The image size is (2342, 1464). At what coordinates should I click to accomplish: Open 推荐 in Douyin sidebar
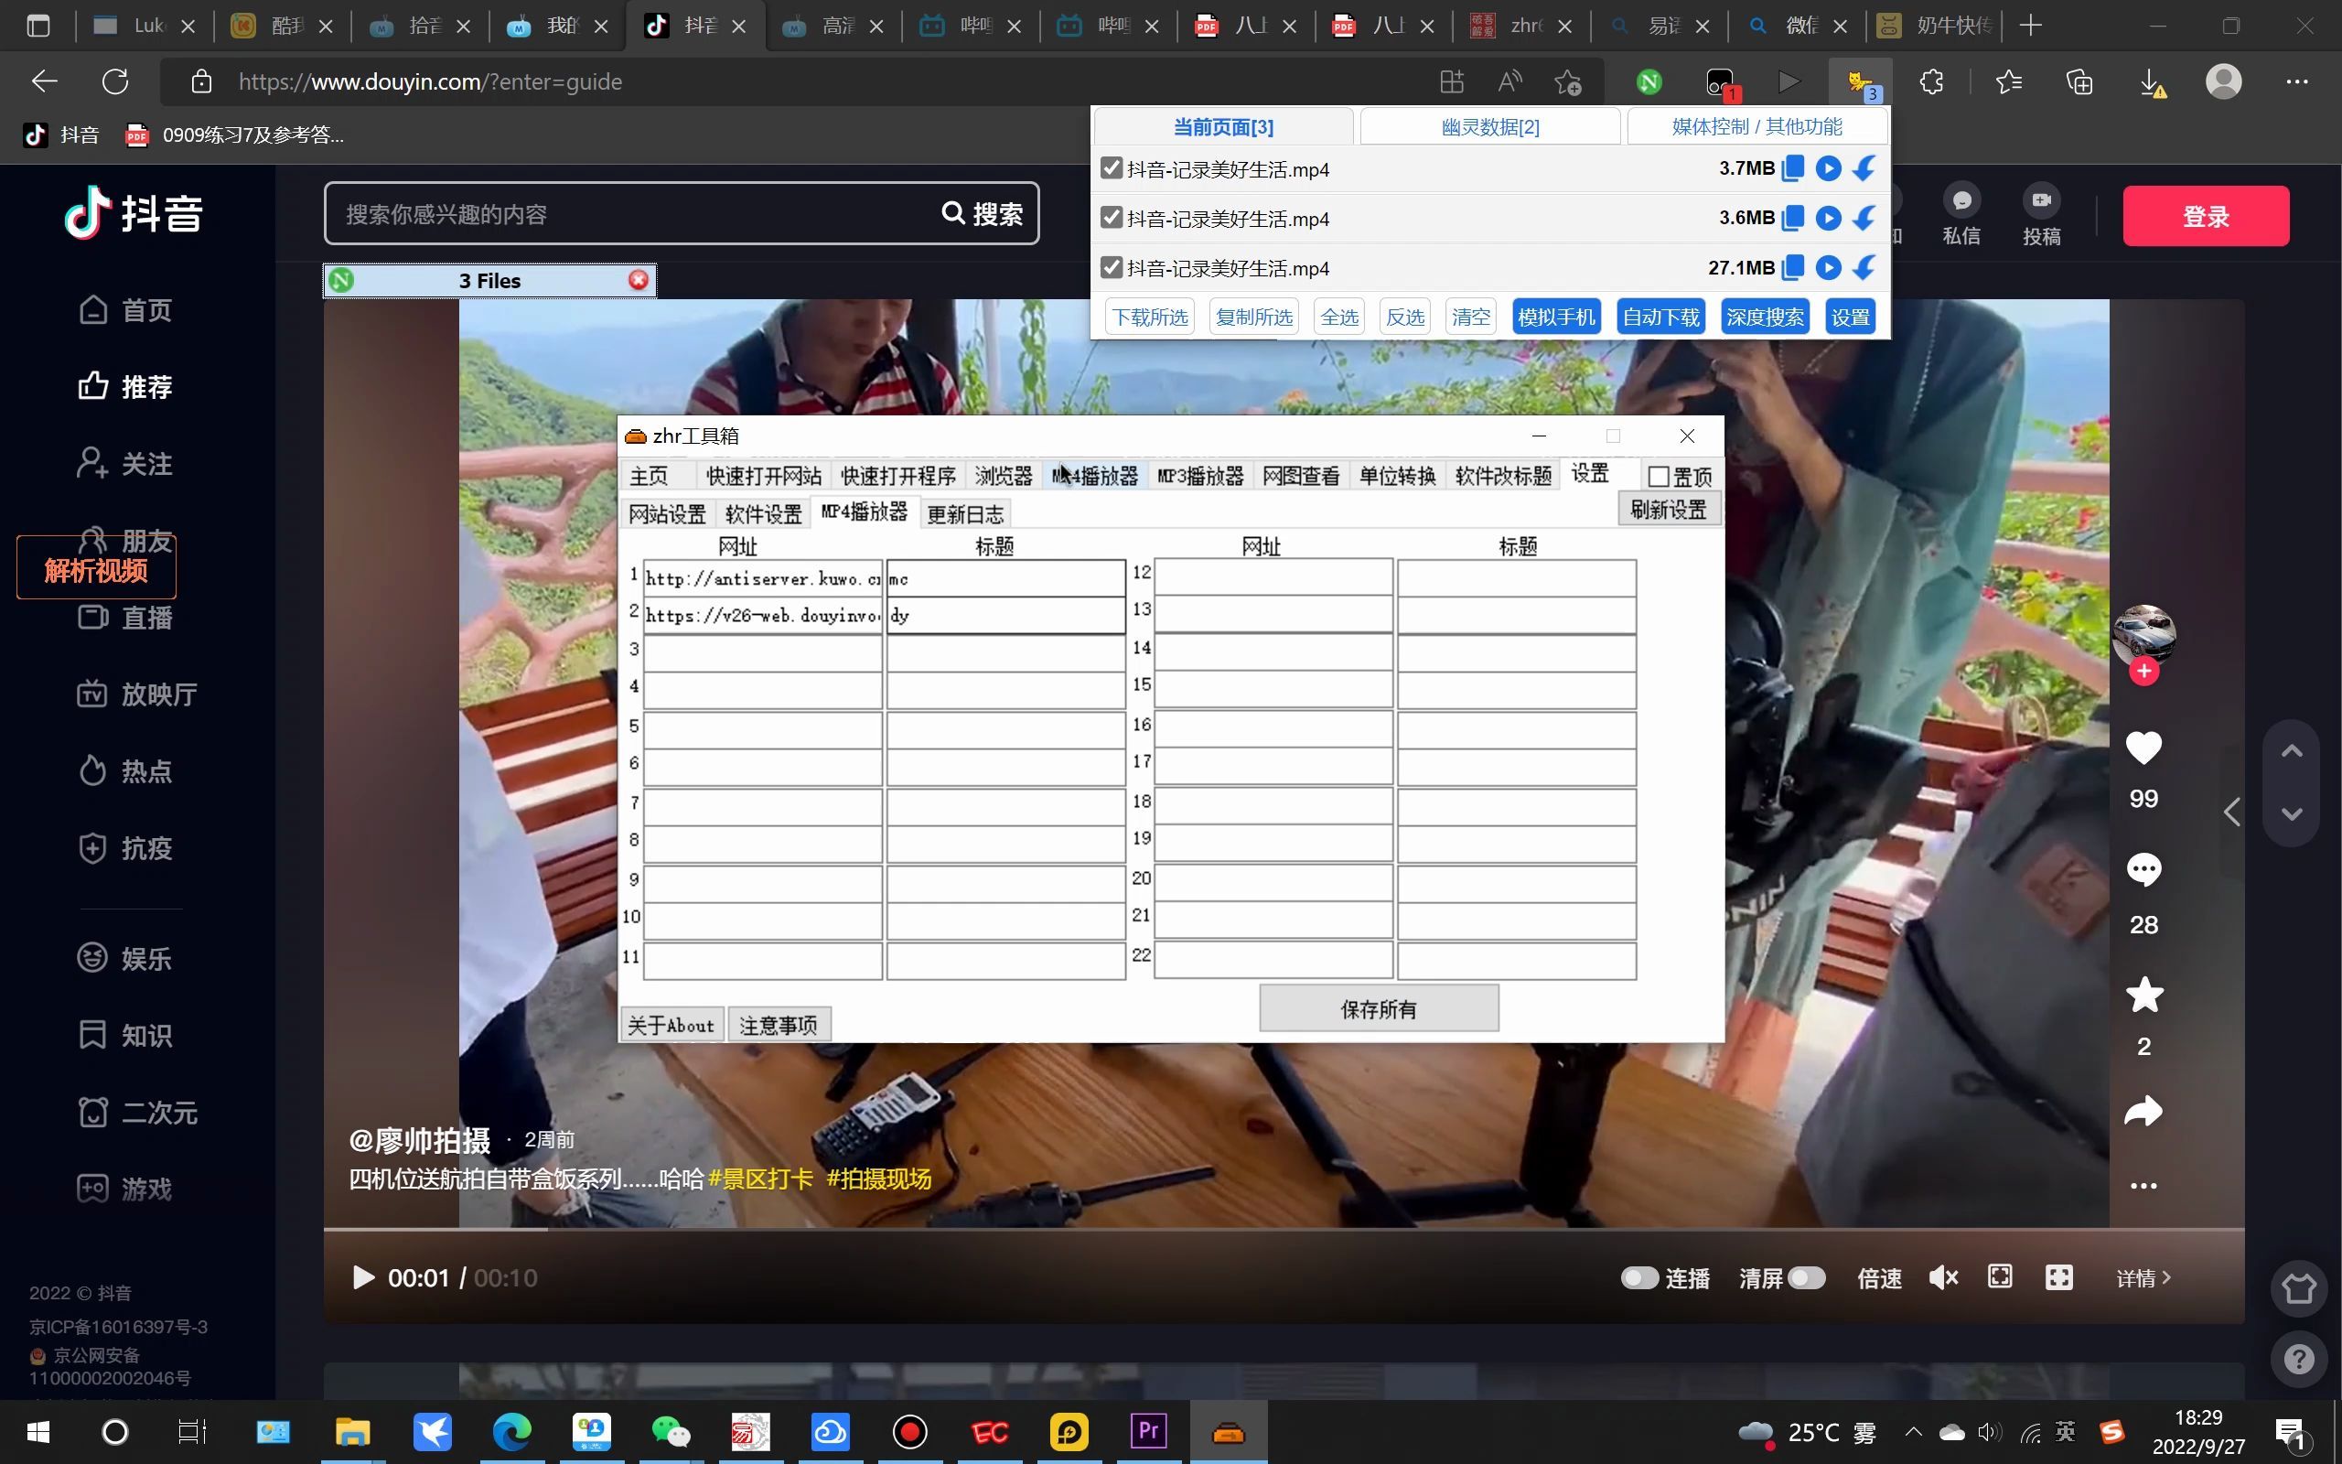pyautogui.click(x=126, y=386)
